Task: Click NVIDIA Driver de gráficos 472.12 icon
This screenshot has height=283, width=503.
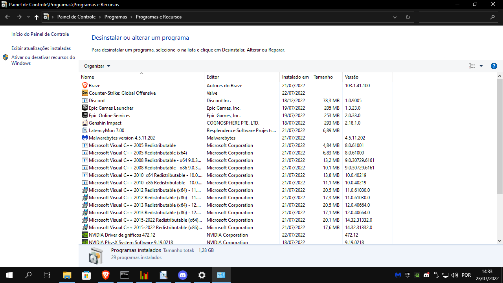Action: [85, 235]
